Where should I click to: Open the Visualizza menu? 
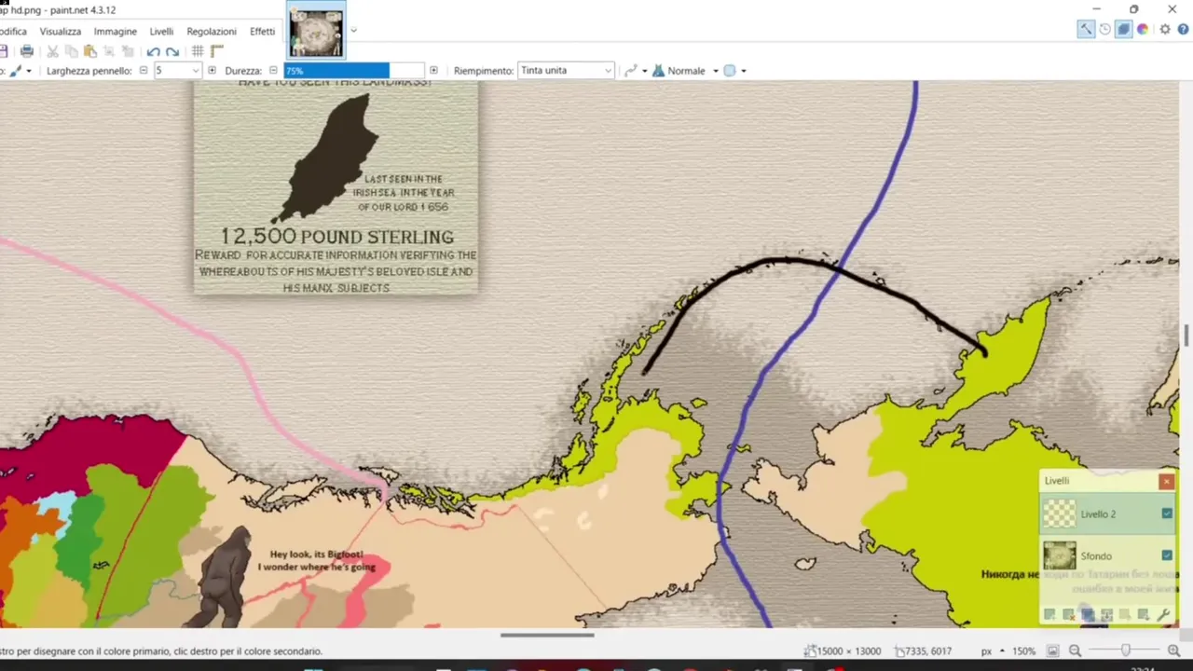click(x=61, y=32)
